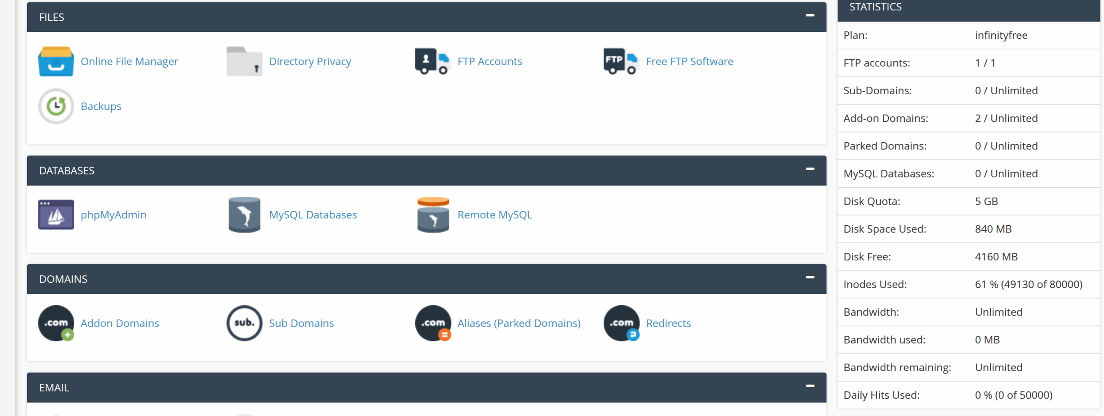Viewport: 1104px width, 416px height.
Task: Click the Redirects .com arrow icon
Action: [x=621, y=323]
